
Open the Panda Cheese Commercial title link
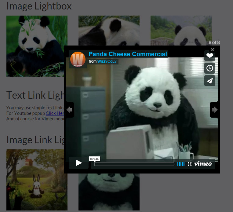128,54
